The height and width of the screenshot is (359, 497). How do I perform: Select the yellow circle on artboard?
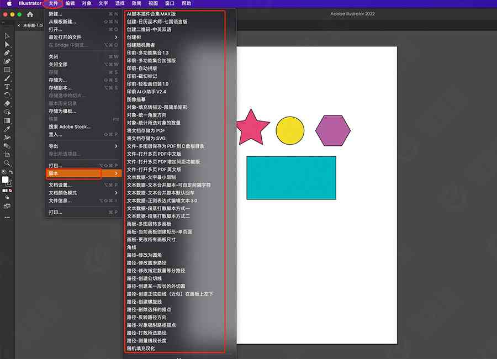290,131
